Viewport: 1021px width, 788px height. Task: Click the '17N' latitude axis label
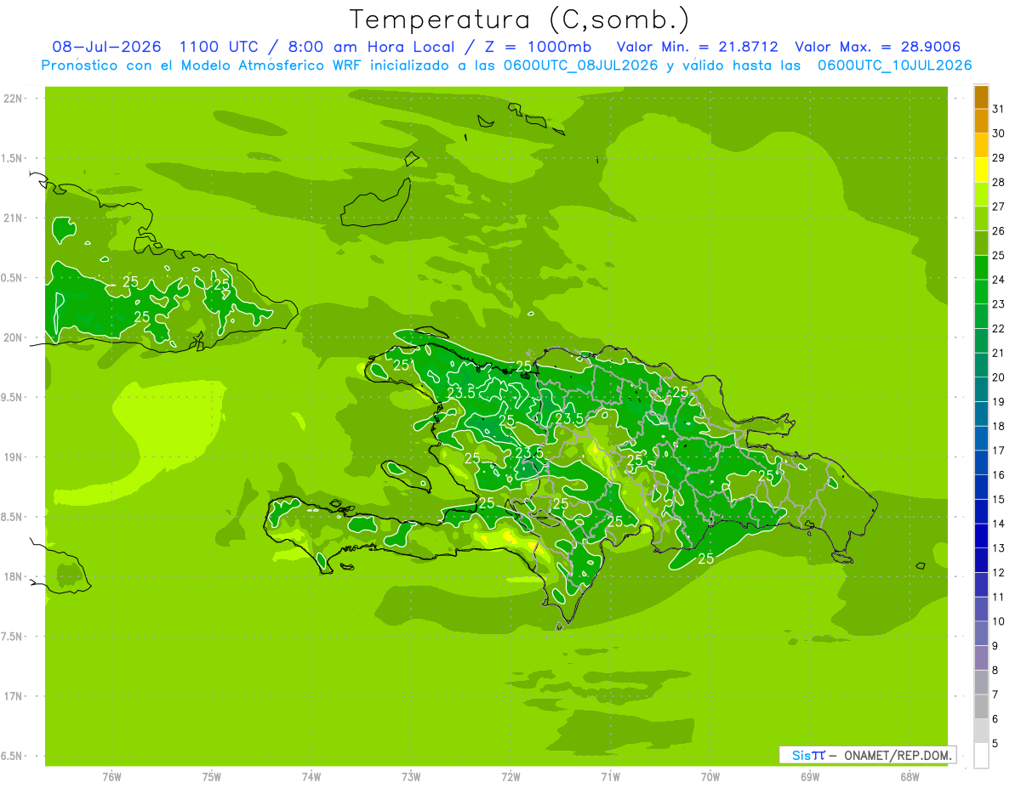[x=14, y=696]
